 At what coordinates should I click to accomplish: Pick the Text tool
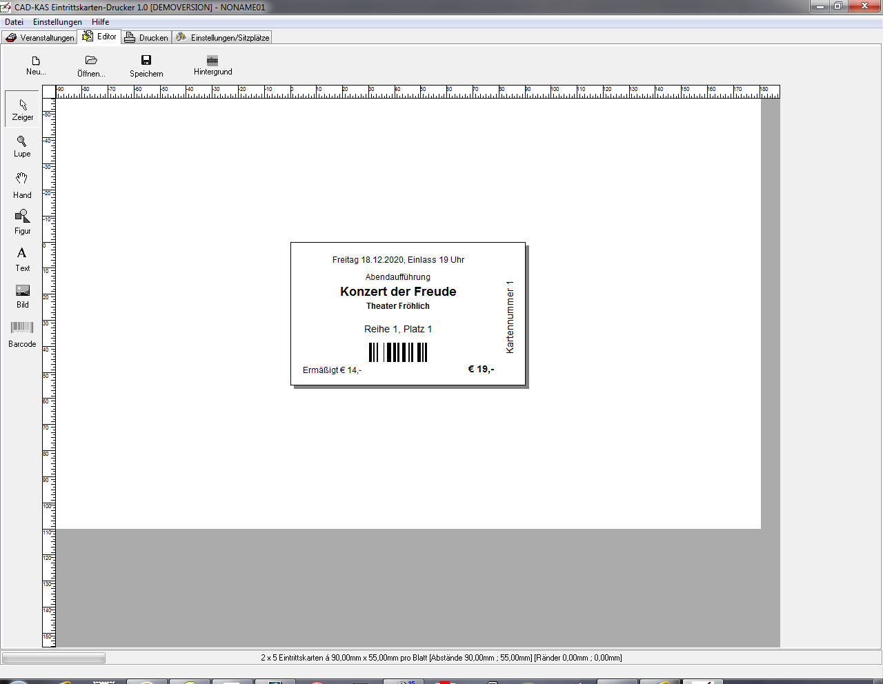[22, 259]
